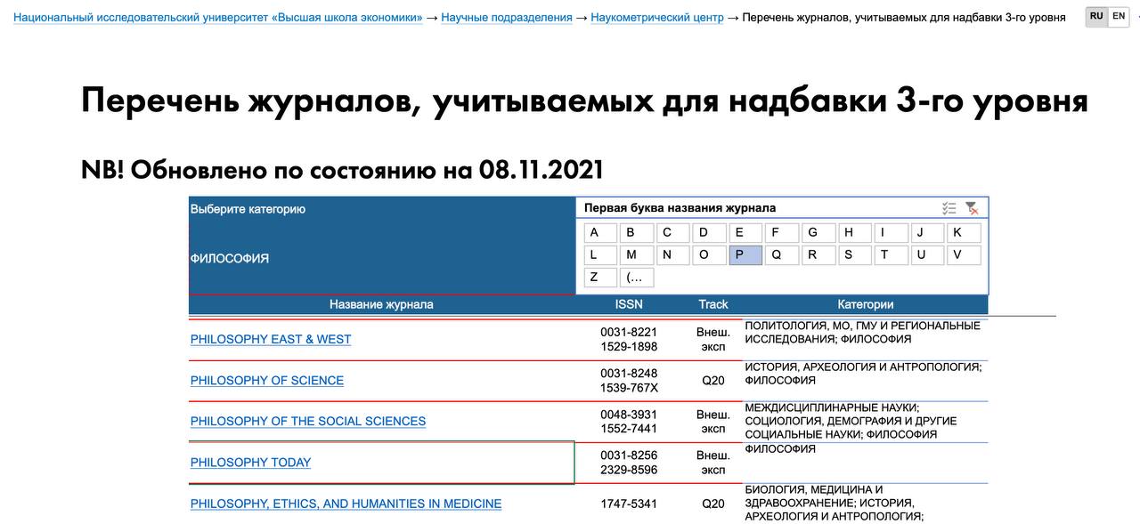Switch site language to RU
The image size is (1140, 524).
click(x=1096, y=17)
